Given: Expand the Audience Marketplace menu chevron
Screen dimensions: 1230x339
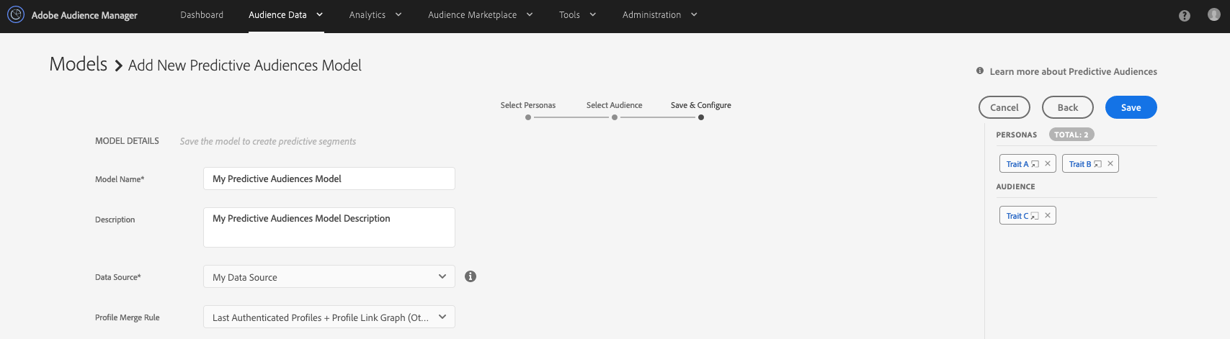Looking at the screenshot, I should 530,14.
